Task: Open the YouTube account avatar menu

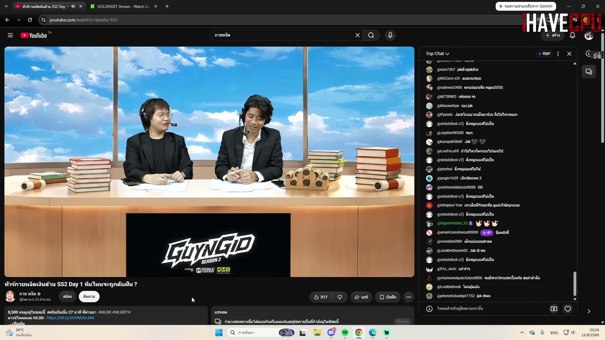Action: point(588,35)
